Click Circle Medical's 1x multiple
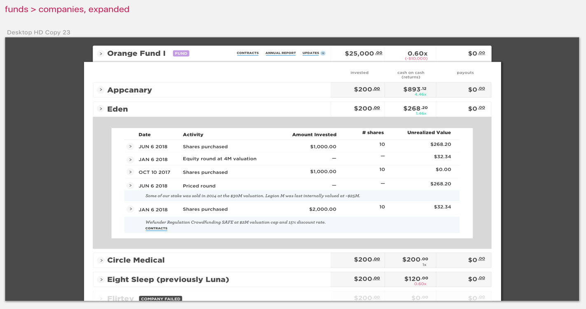Screen dimensions: 586x309 tap(424, 265)
